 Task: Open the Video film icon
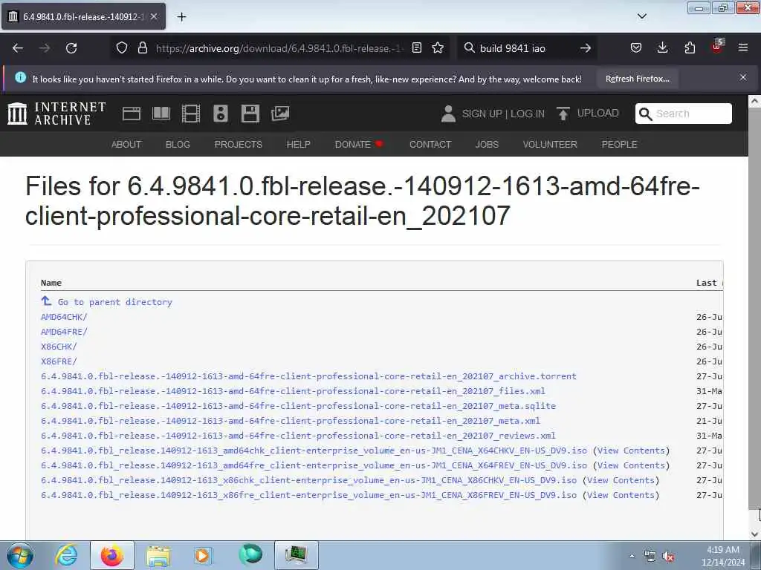pyautogui.click(x=191, y=114)
